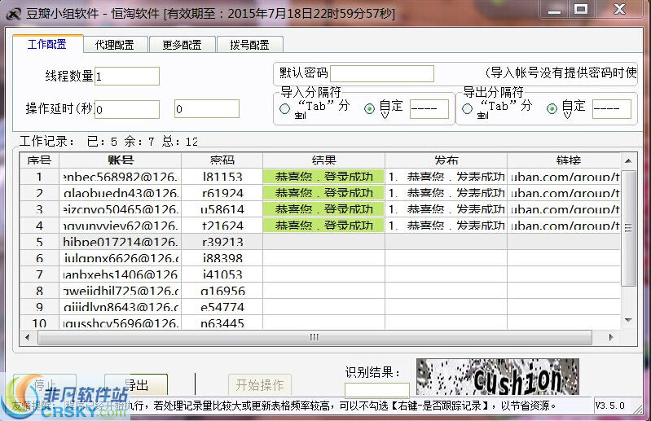651x421 pixels.
Task: Select password cell r39213
Action: [x=222, y=242]
